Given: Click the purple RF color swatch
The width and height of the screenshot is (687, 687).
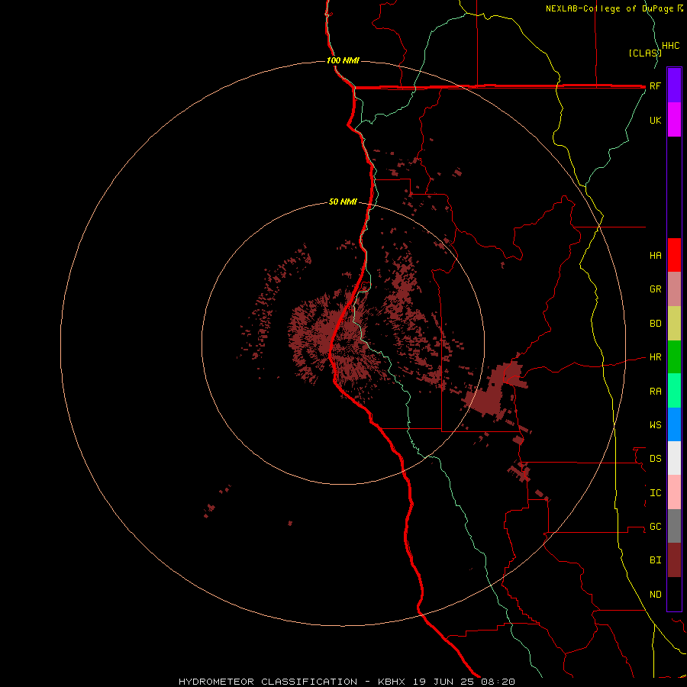Looking at the screenshot, I should tap(674, 85).
